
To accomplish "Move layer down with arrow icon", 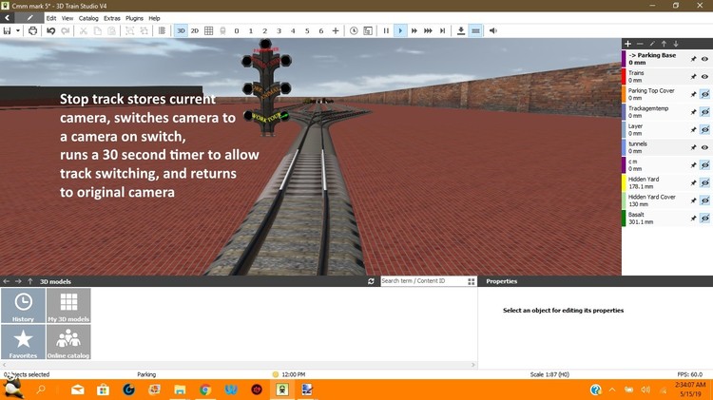I will point(676,44).
